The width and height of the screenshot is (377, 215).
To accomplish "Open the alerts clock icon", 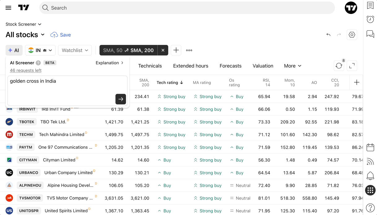I will click(x=370, y=19).
